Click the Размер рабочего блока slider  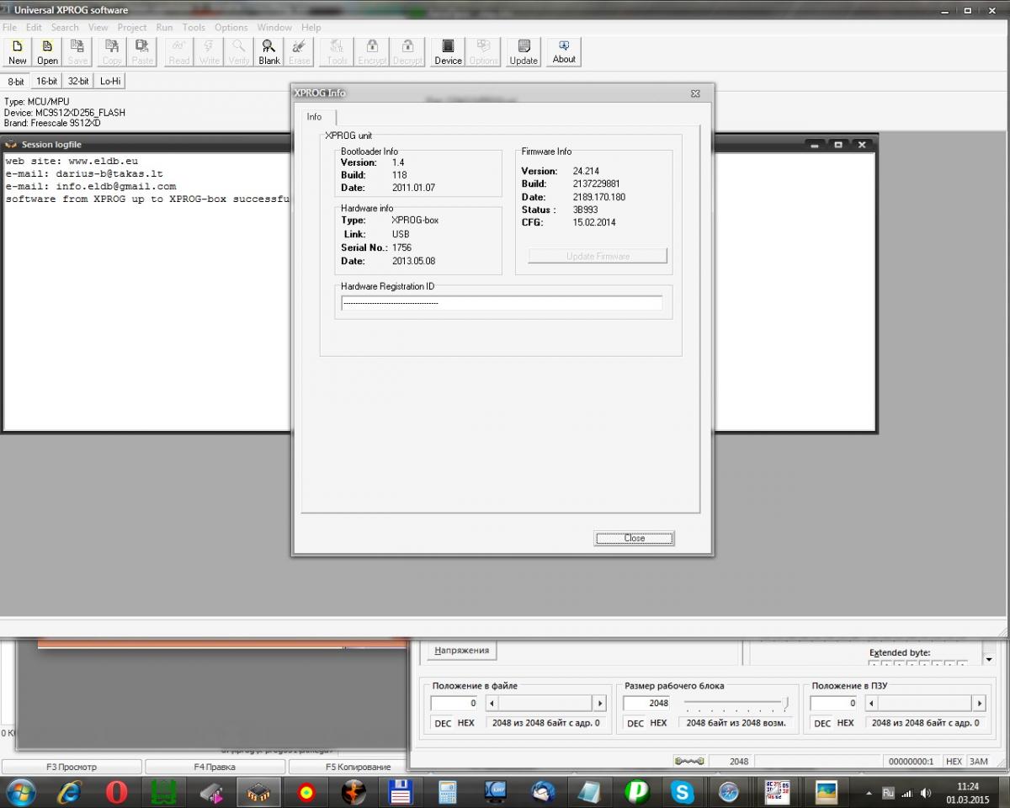(736, 703)
